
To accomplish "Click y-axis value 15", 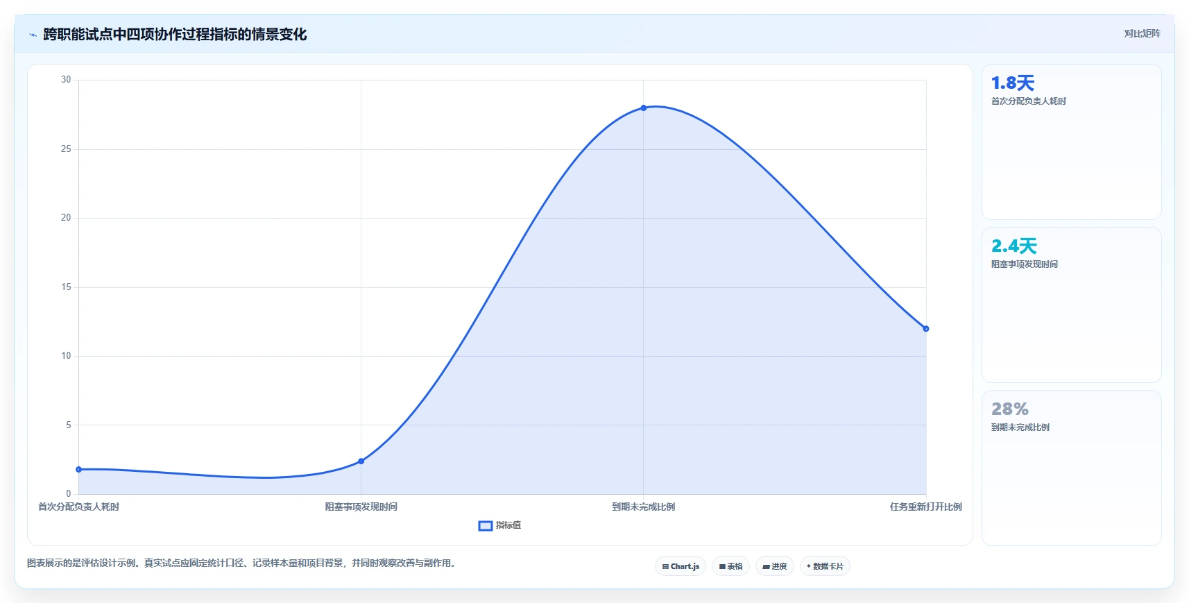I will click(x=66, y=287).
